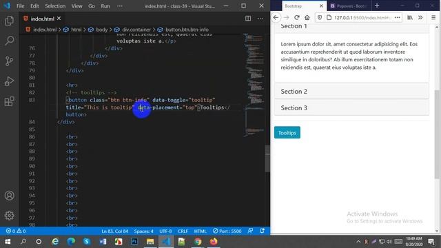The width and height of the screenshot is (441, 248).
Task: Click the feedback icon in status bar
Action: tap(250, 231)
